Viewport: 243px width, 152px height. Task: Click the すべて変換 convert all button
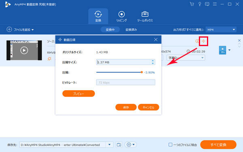coord(218,145)
